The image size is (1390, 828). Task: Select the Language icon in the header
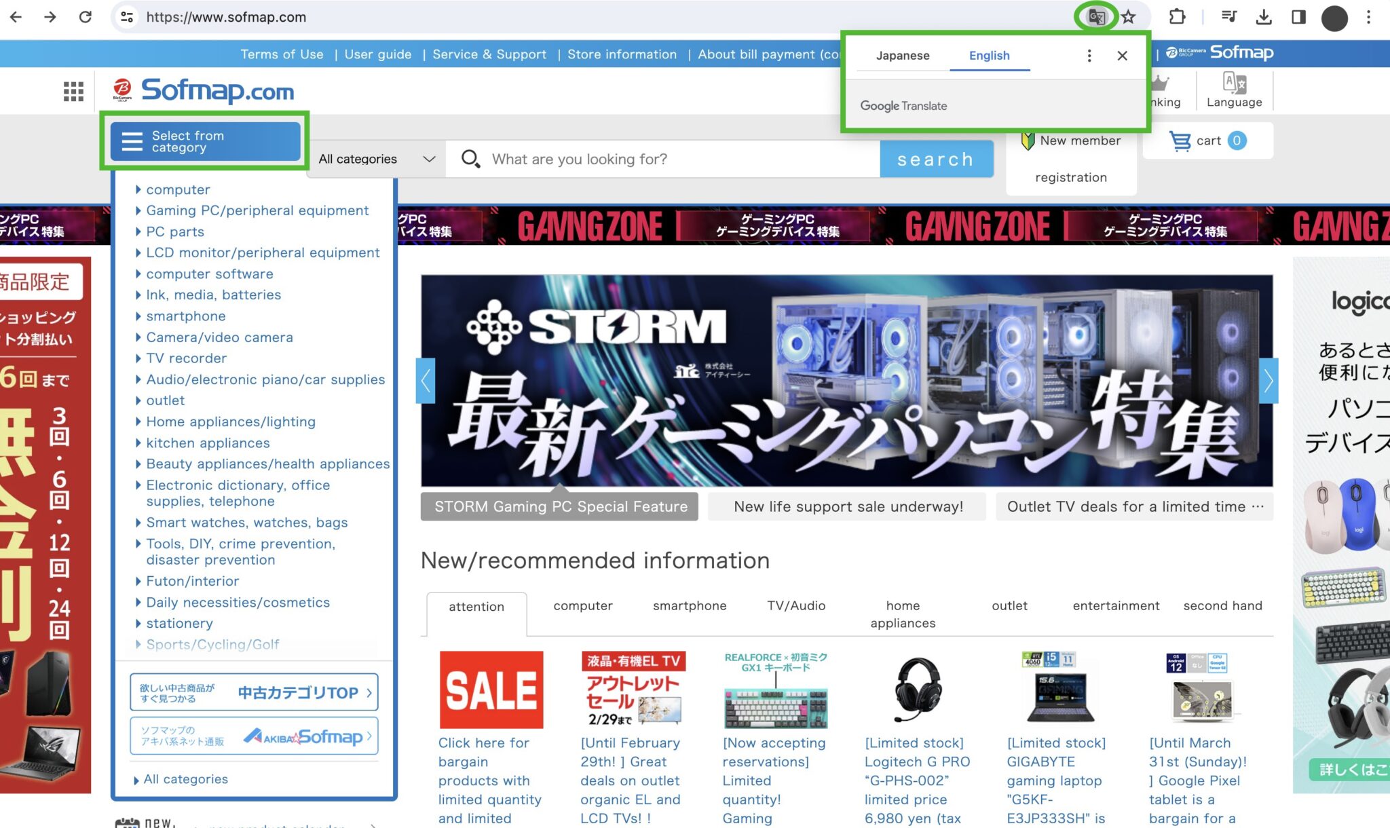[x=1234, y=88]
